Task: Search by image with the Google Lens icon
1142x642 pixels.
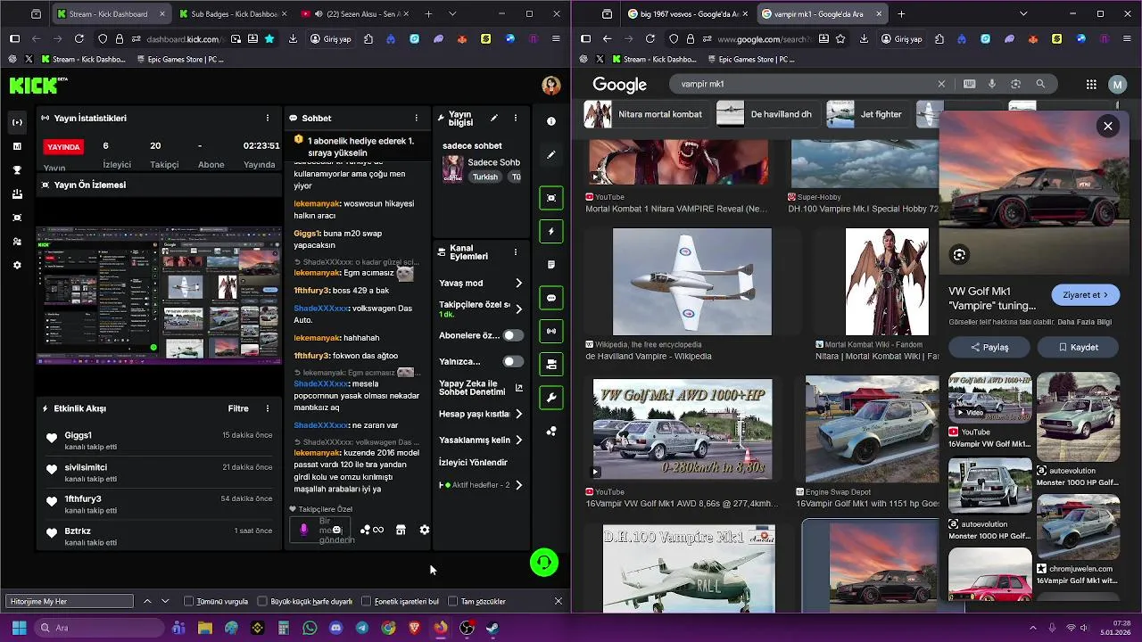Action: coord(1015,84)
